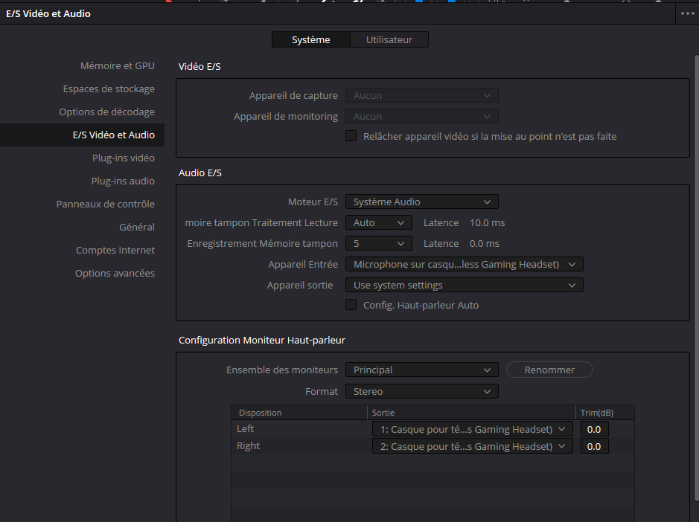Show Options avancées page
The image size is (699, 522).
[115, 273]
